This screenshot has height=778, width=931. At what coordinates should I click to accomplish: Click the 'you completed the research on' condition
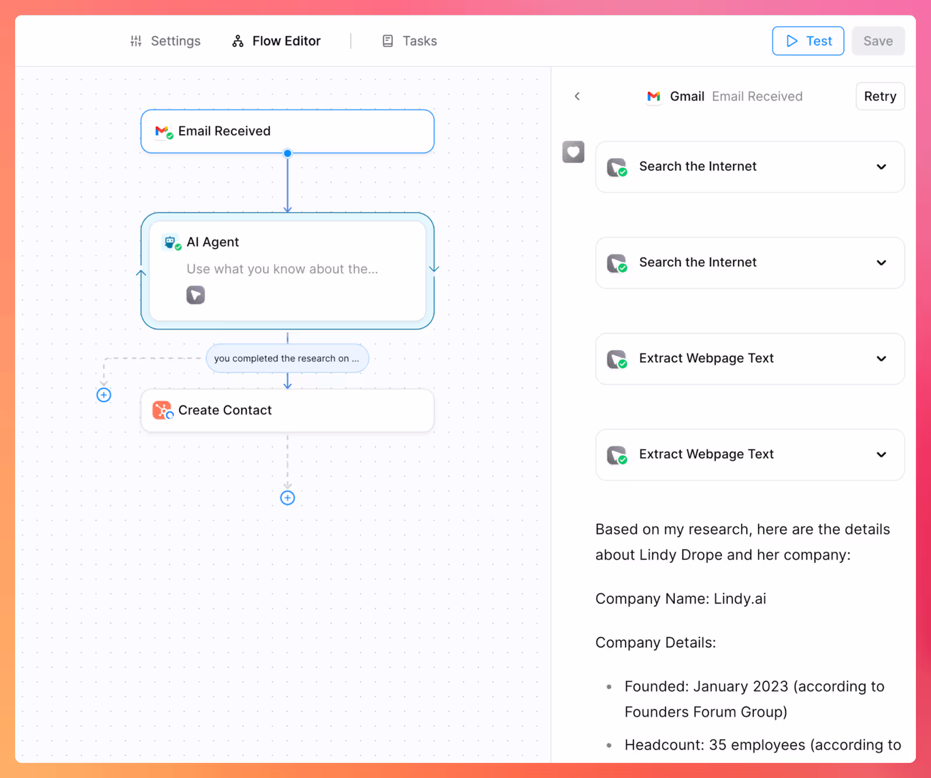click(287, 359)
